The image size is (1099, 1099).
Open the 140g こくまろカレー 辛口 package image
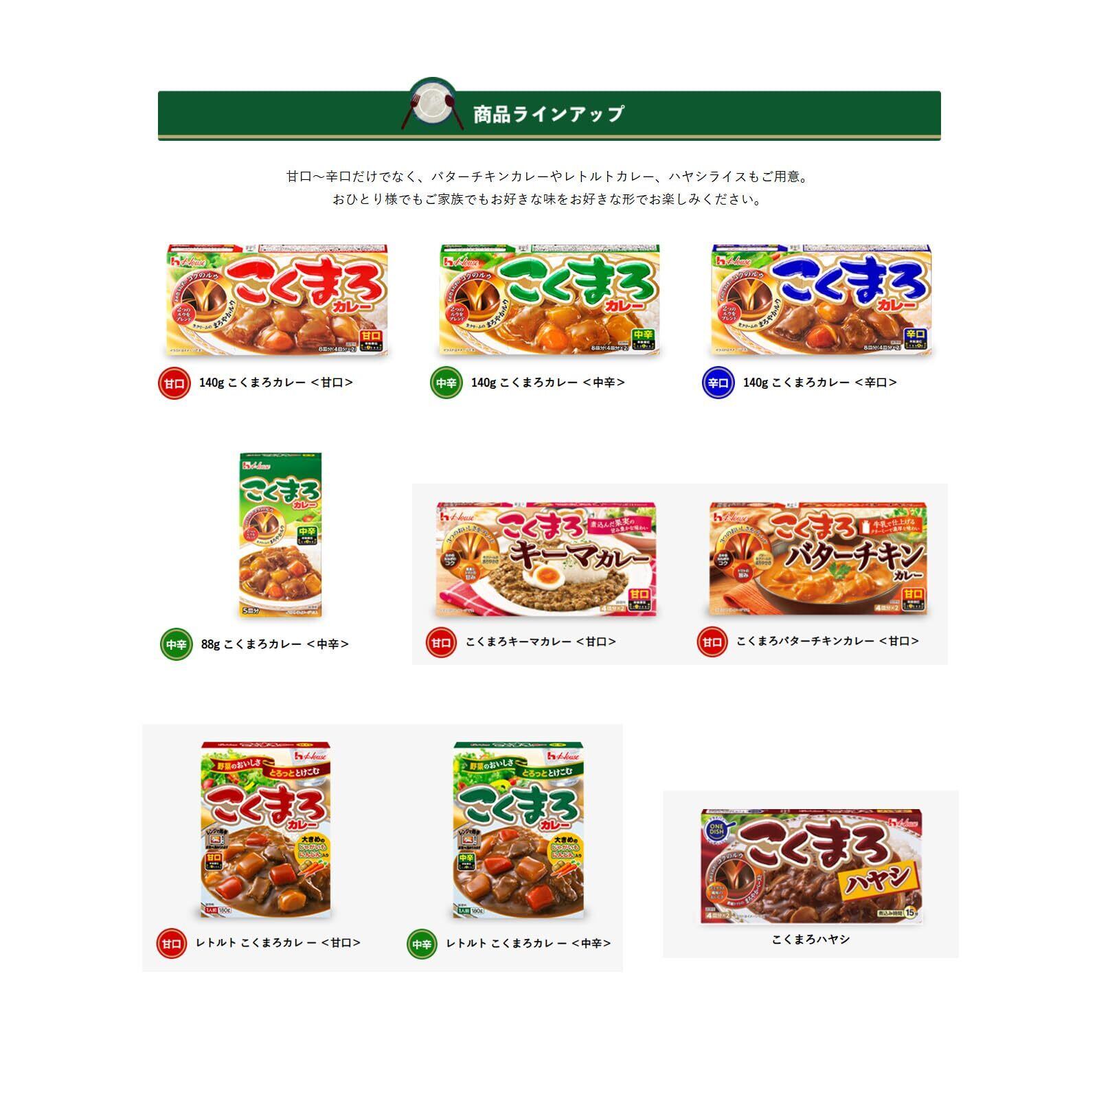coord(822,299)
